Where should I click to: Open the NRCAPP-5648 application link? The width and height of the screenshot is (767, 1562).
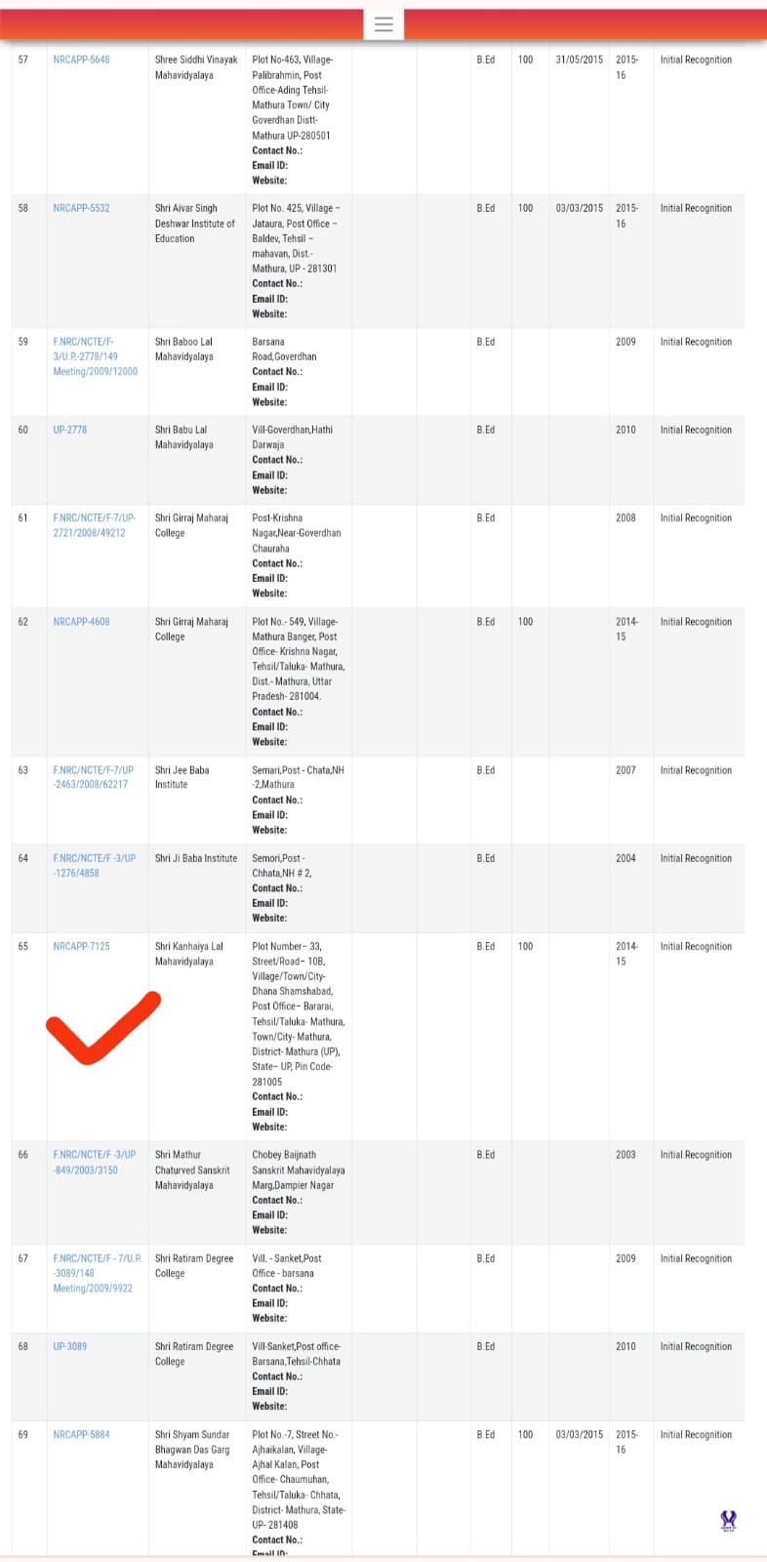[81, 60]
